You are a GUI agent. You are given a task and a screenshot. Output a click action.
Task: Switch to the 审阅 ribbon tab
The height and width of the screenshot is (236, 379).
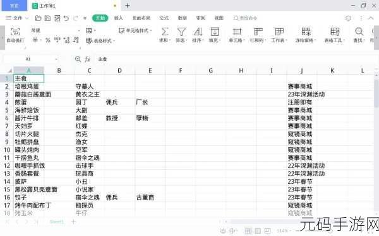click(x=201, y=18)
